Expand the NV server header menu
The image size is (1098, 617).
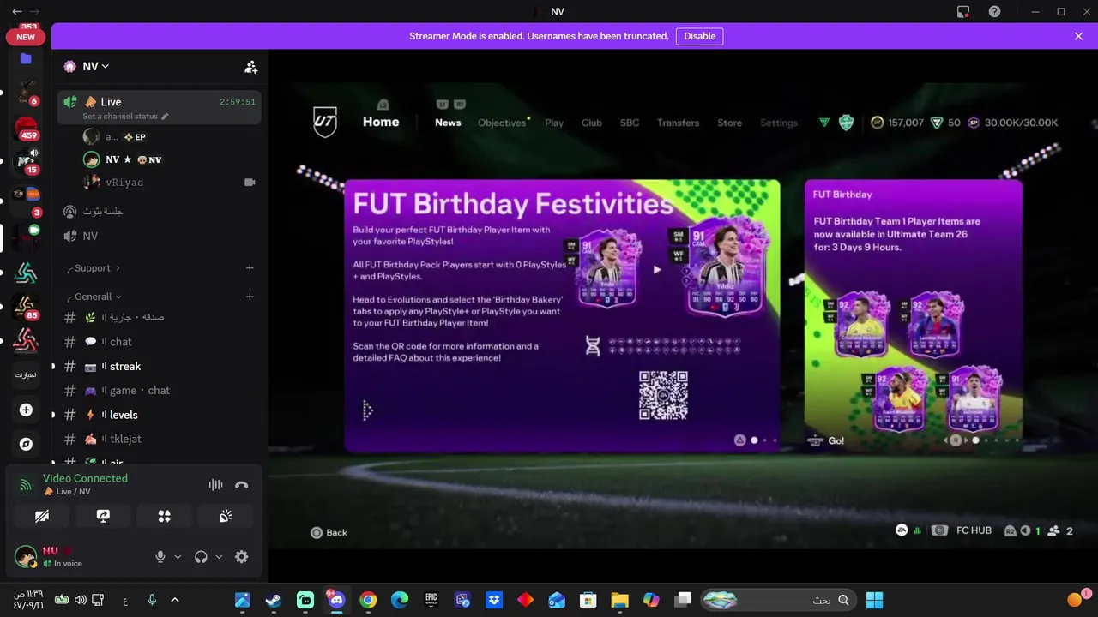(95, 66)
